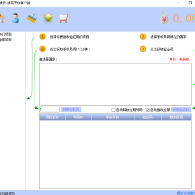Viewport: 195px width, 195px height.
Task: Uncheck 自动接收全部 checkbox
Action: [x=148, y=110]
